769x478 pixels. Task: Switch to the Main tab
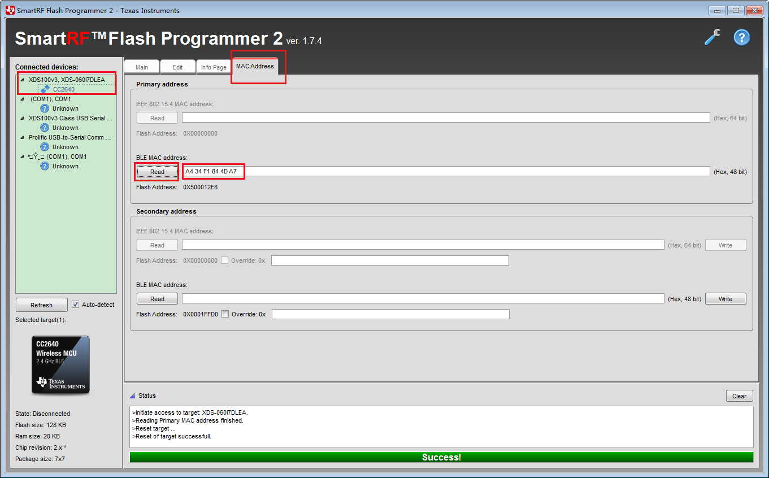click(142, 67)
